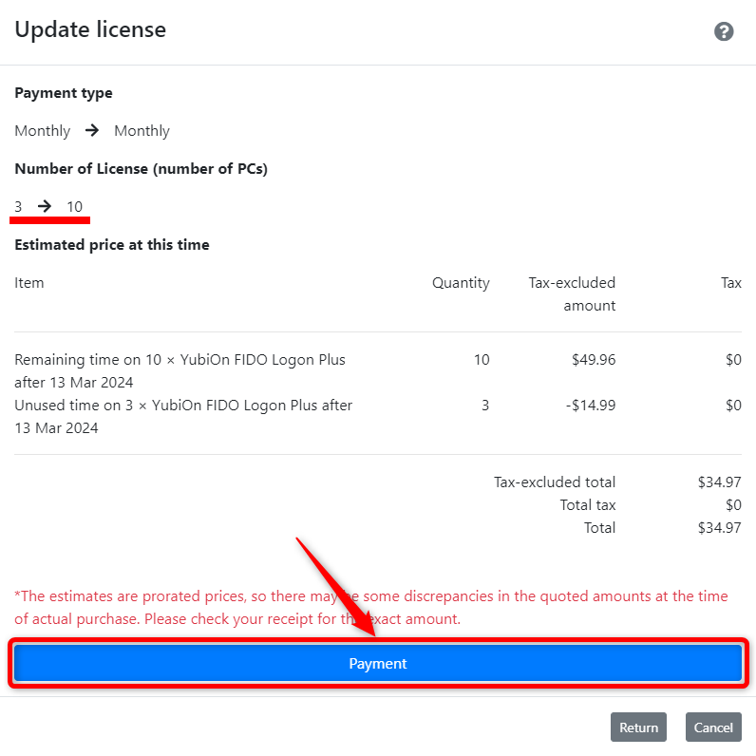The image size is (756, 756).
Task: Click the payment type arrow icon
Action: (x=92, y=130)
